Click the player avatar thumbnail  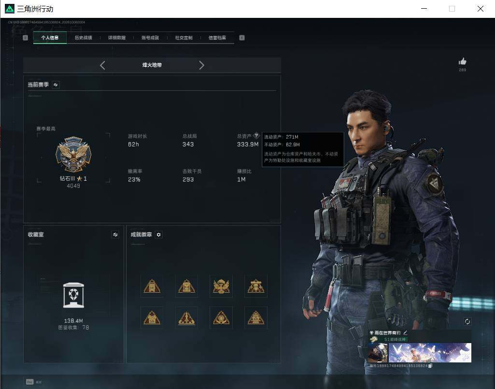[378, 353]
